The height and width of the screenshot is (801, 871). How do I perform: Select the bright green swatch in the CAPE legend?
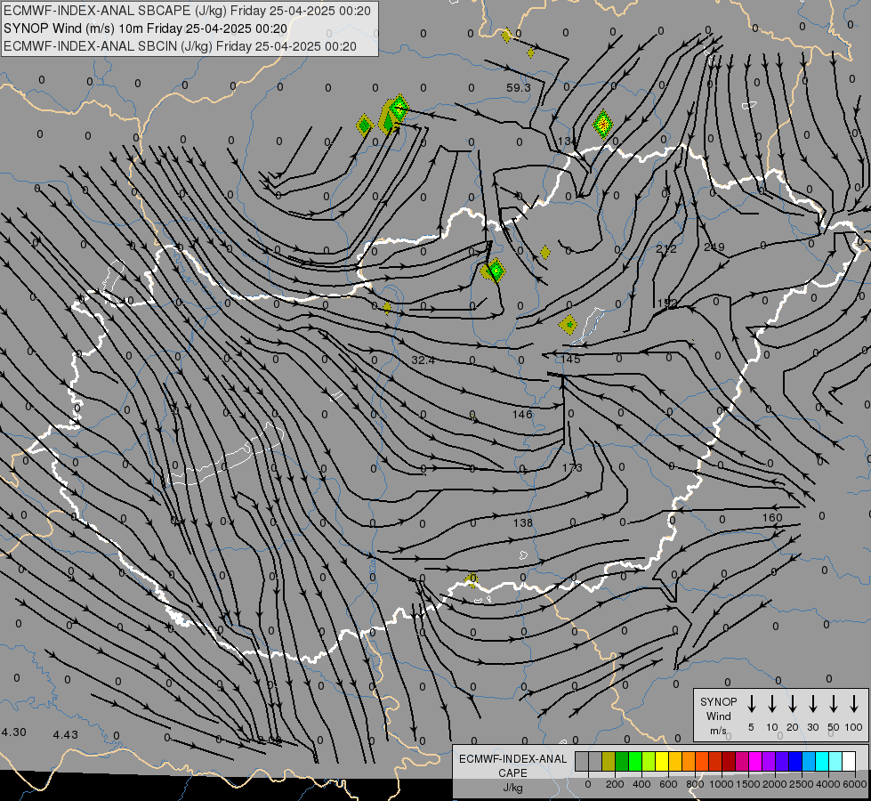(635, 761)
